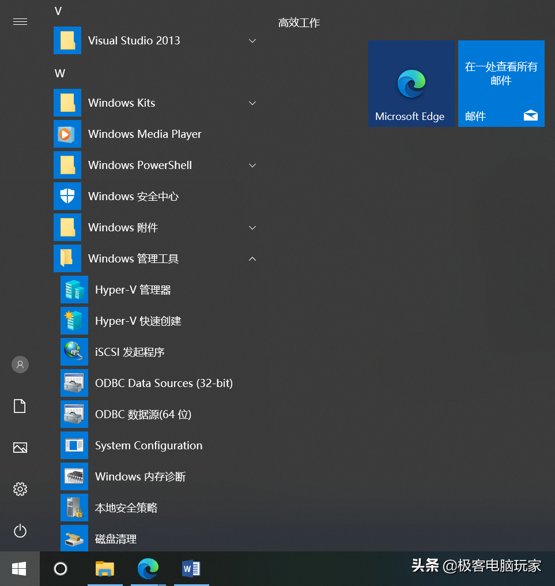This screenshot has width=555, height=586.
Task: Open the Settings gear icon
Action: click(x=20, y=489)
